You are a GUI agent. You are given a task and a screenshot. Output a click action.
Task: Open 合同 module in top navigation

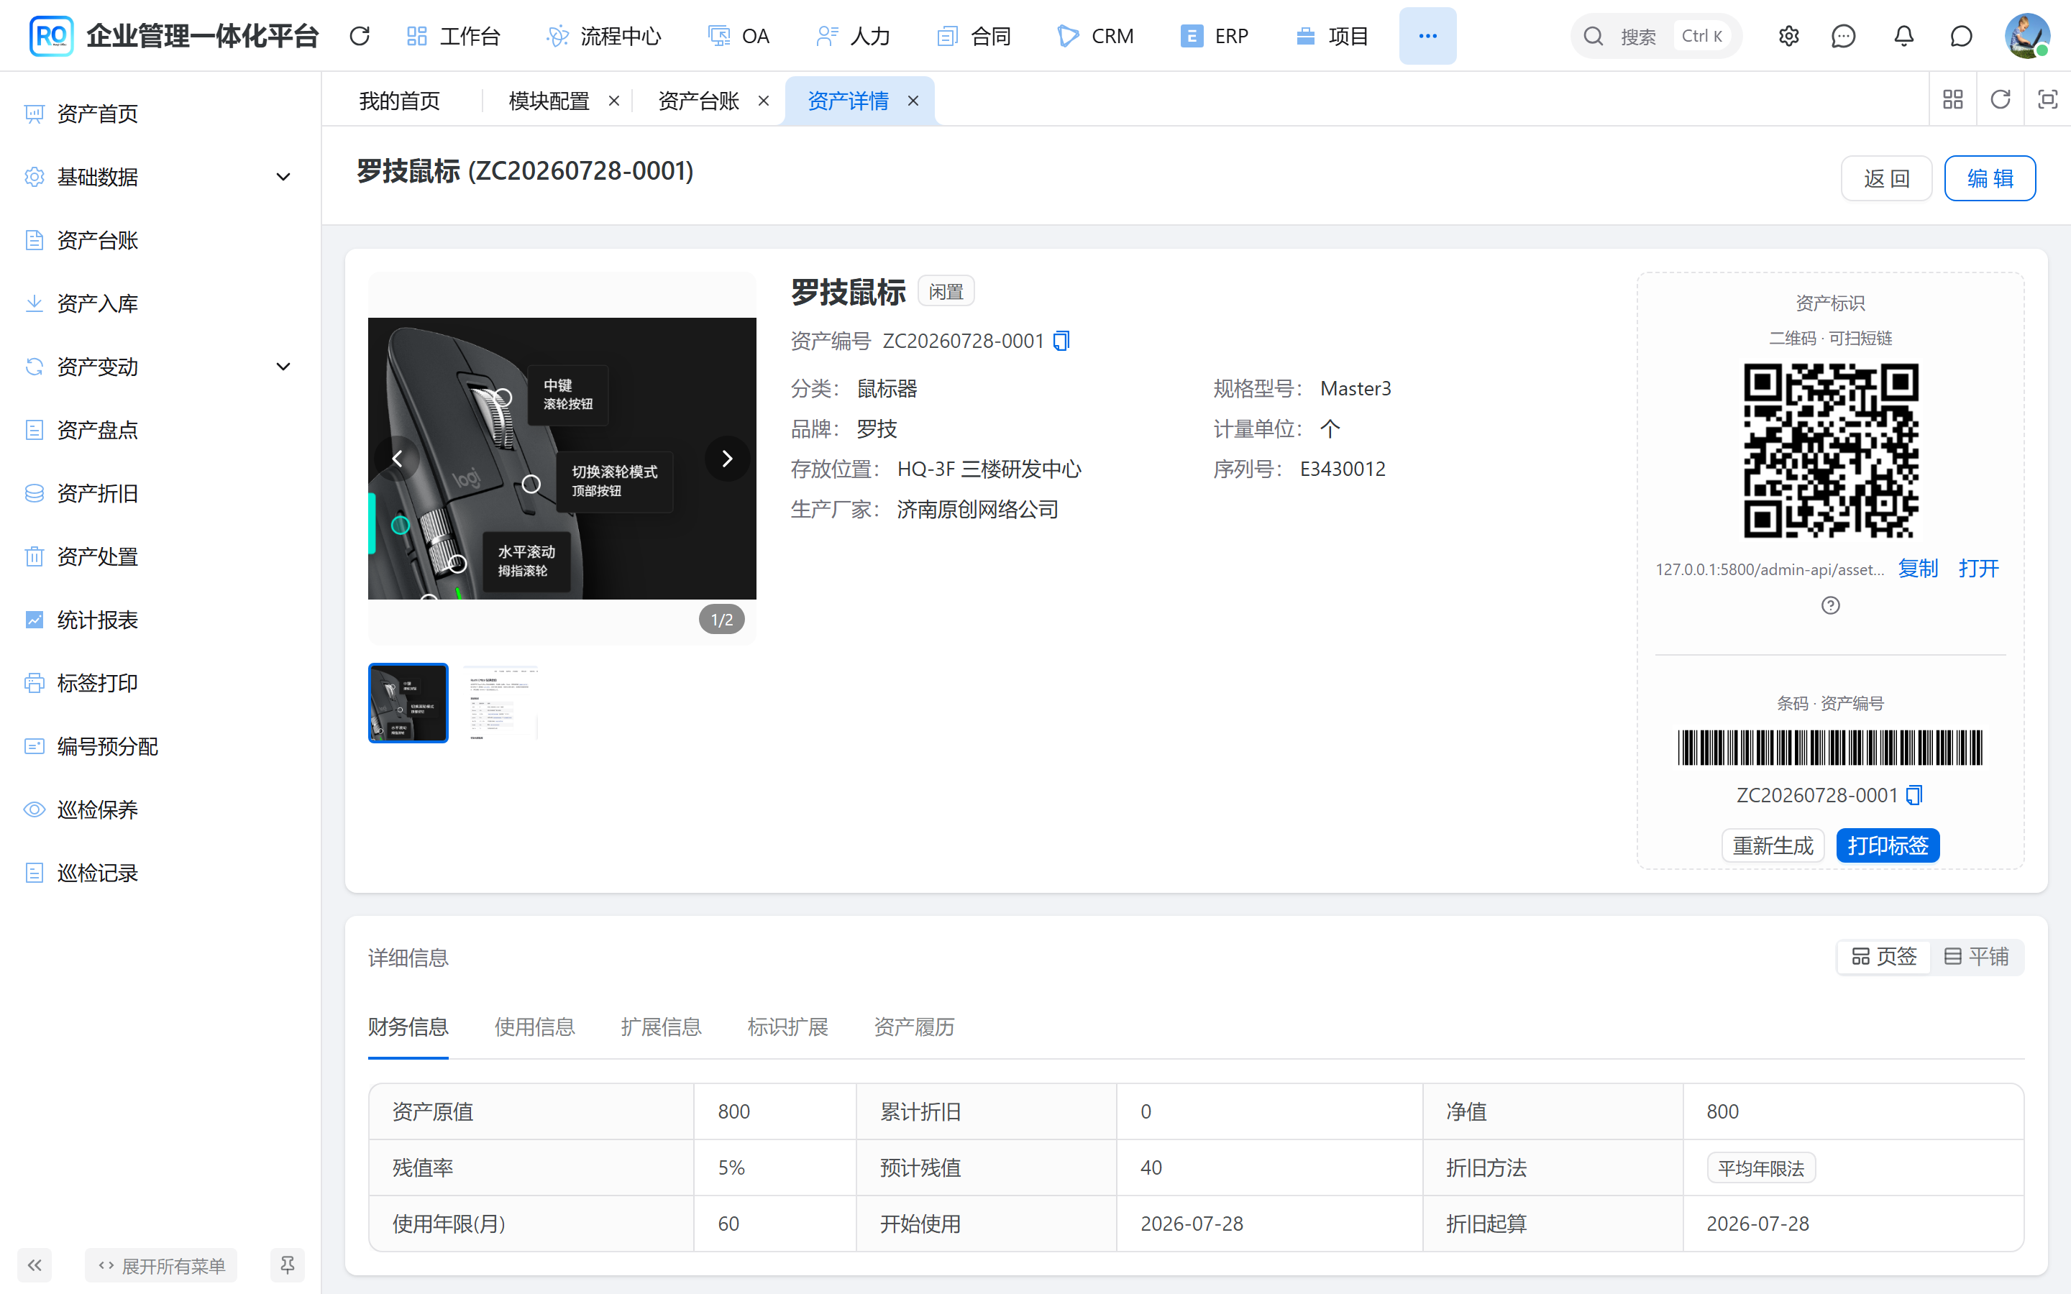pyautogui.click(x=974, y=36)
